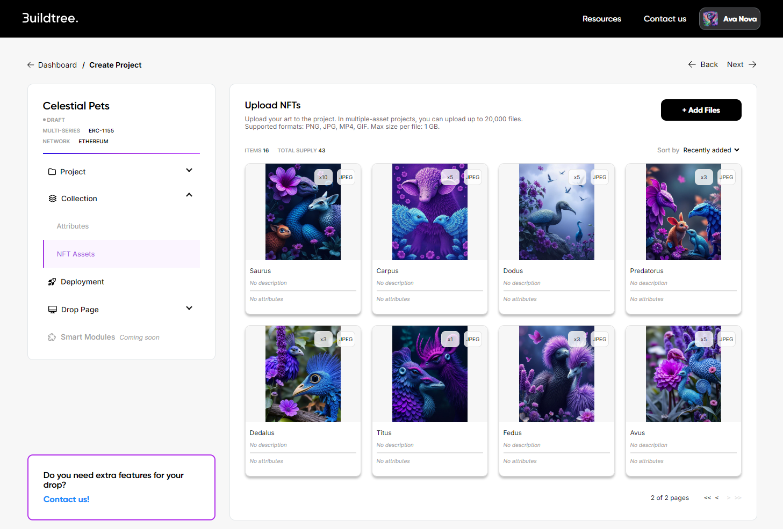
Task: Click the Collection layers icon
Action: [x=53, y=199]
